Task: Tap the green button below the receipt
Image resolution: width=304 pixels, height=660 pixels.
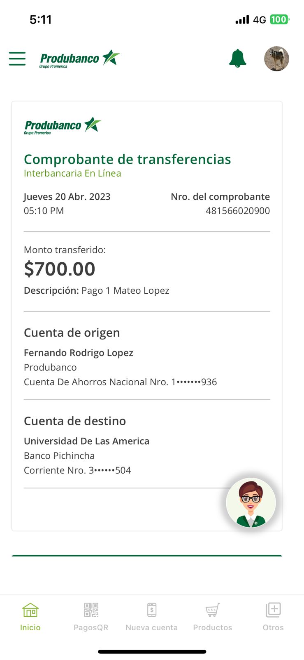Action: click(x=147, y=556)
